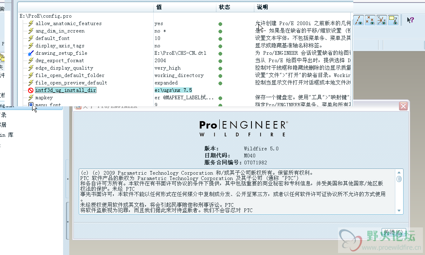
Task: Click the copyright text scrollbar up arrow
Action: click(399, 172)
